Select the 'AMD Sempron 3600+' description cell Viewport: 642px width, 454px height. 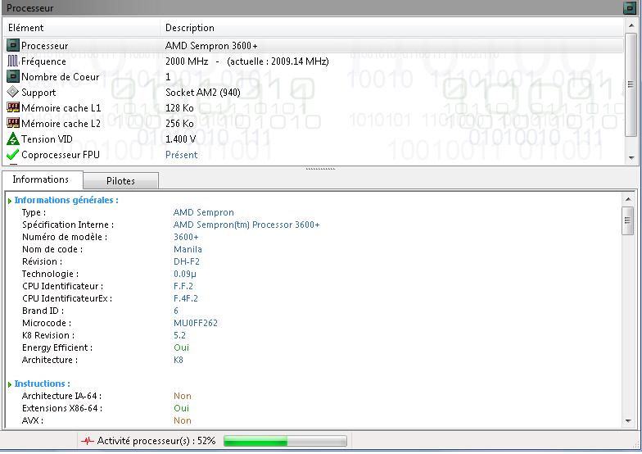pos(211,46)
